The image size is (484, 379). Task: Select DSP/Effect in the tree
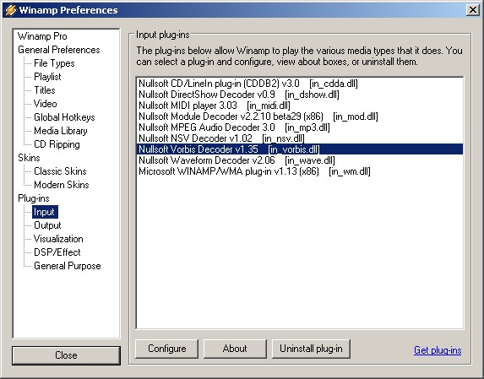57,252
